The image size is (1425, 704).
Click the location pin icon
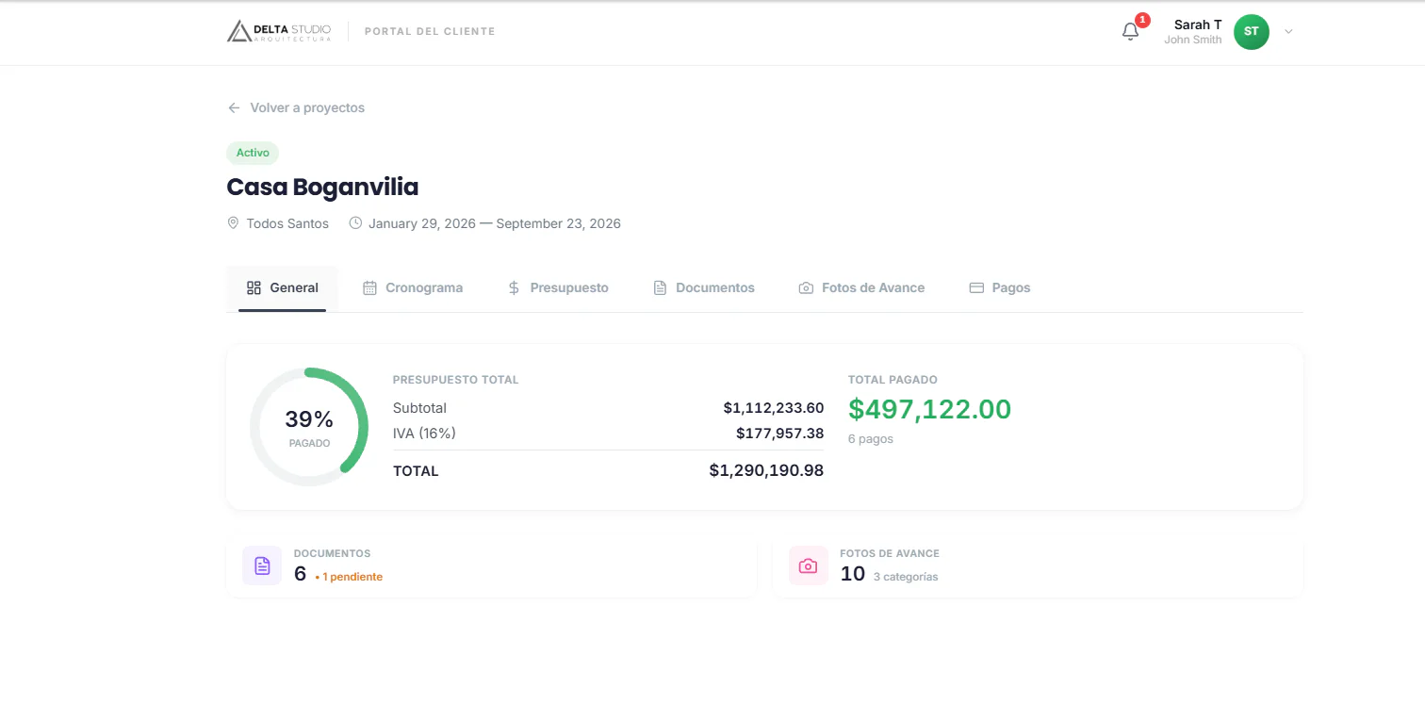tap(233, 223)
